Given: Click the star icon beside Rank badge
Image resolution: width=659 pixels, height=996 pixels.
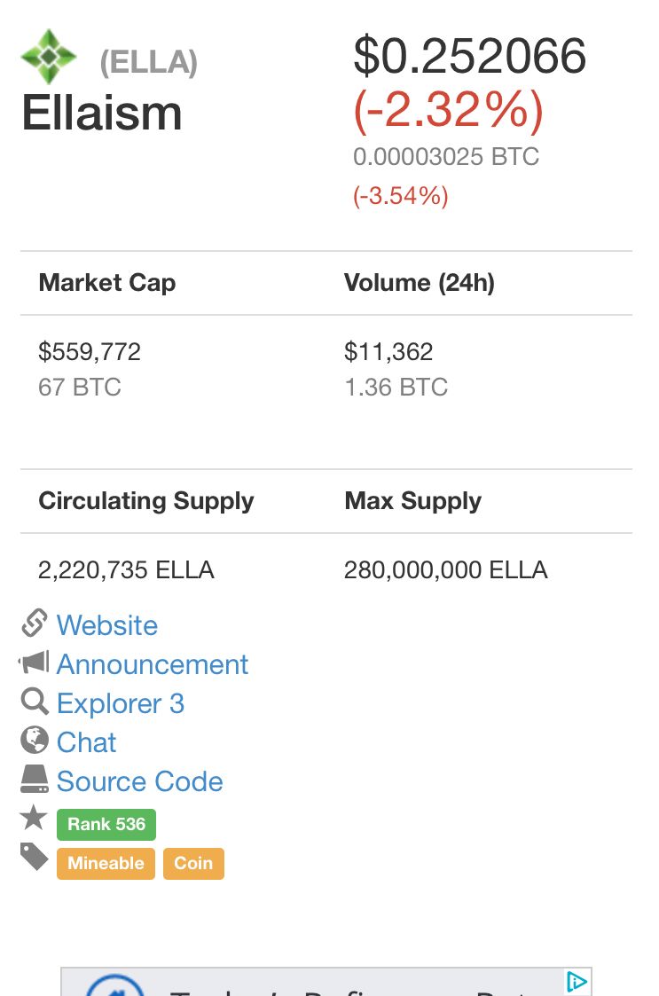Looking at the screenshot, I should (34, 819).
